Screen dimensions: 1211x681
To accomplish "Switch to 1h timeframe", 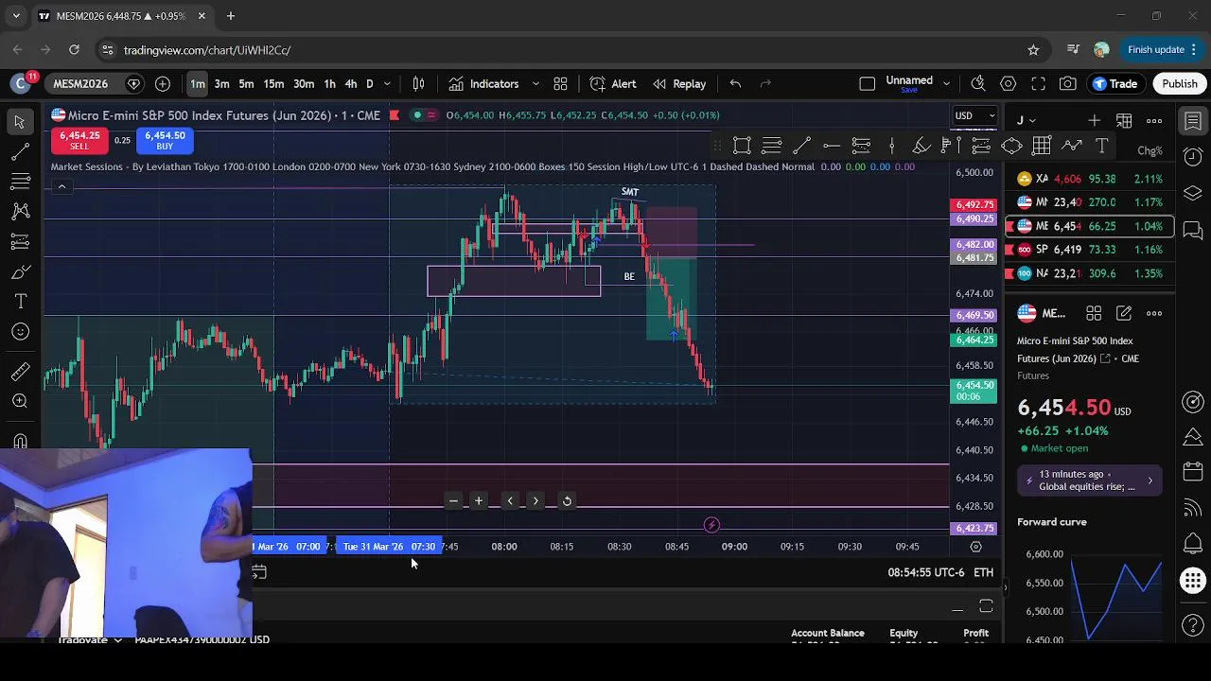I will 329,83.
